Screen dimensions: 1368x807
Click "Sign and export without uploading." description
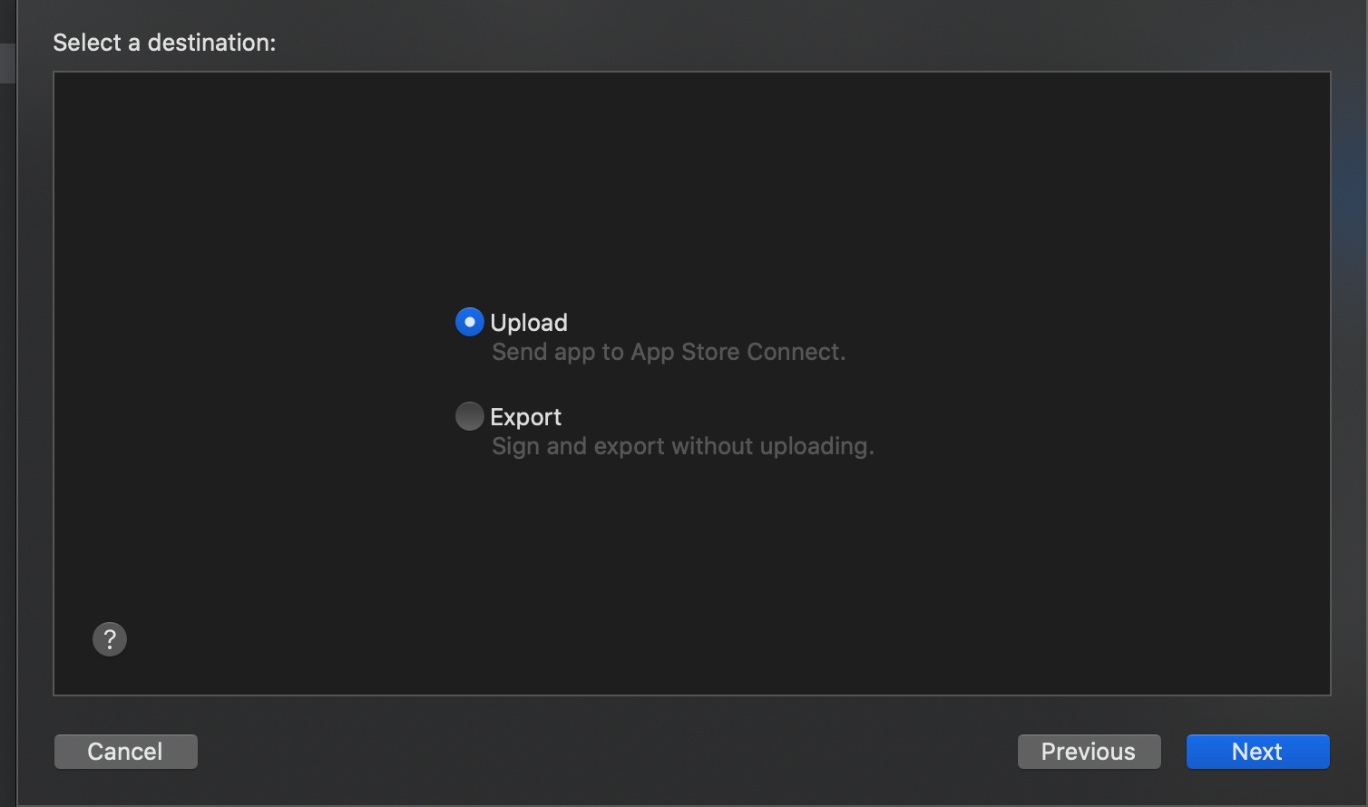[682, 446]
